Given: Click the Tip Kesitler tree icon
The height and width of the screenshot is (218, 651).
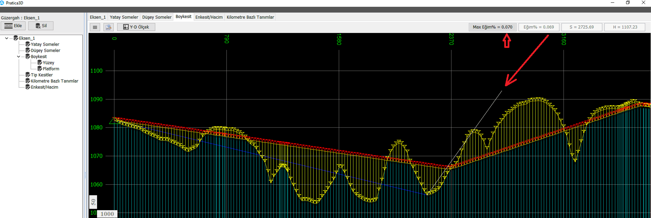Looking at the screenshot, I should [x=28, y=75].
